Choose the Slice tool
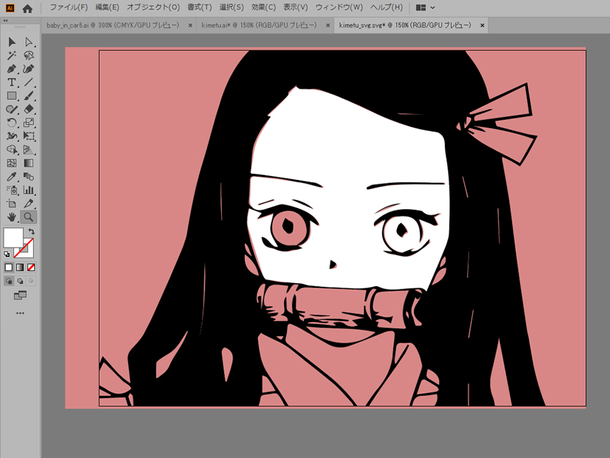This screenshot has width=610, height=458. pyautogui.click(x=29, y=204)
